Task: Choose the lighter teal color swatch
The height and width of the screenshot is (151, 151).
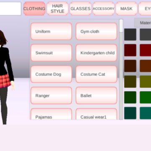Action: (146, 113)
